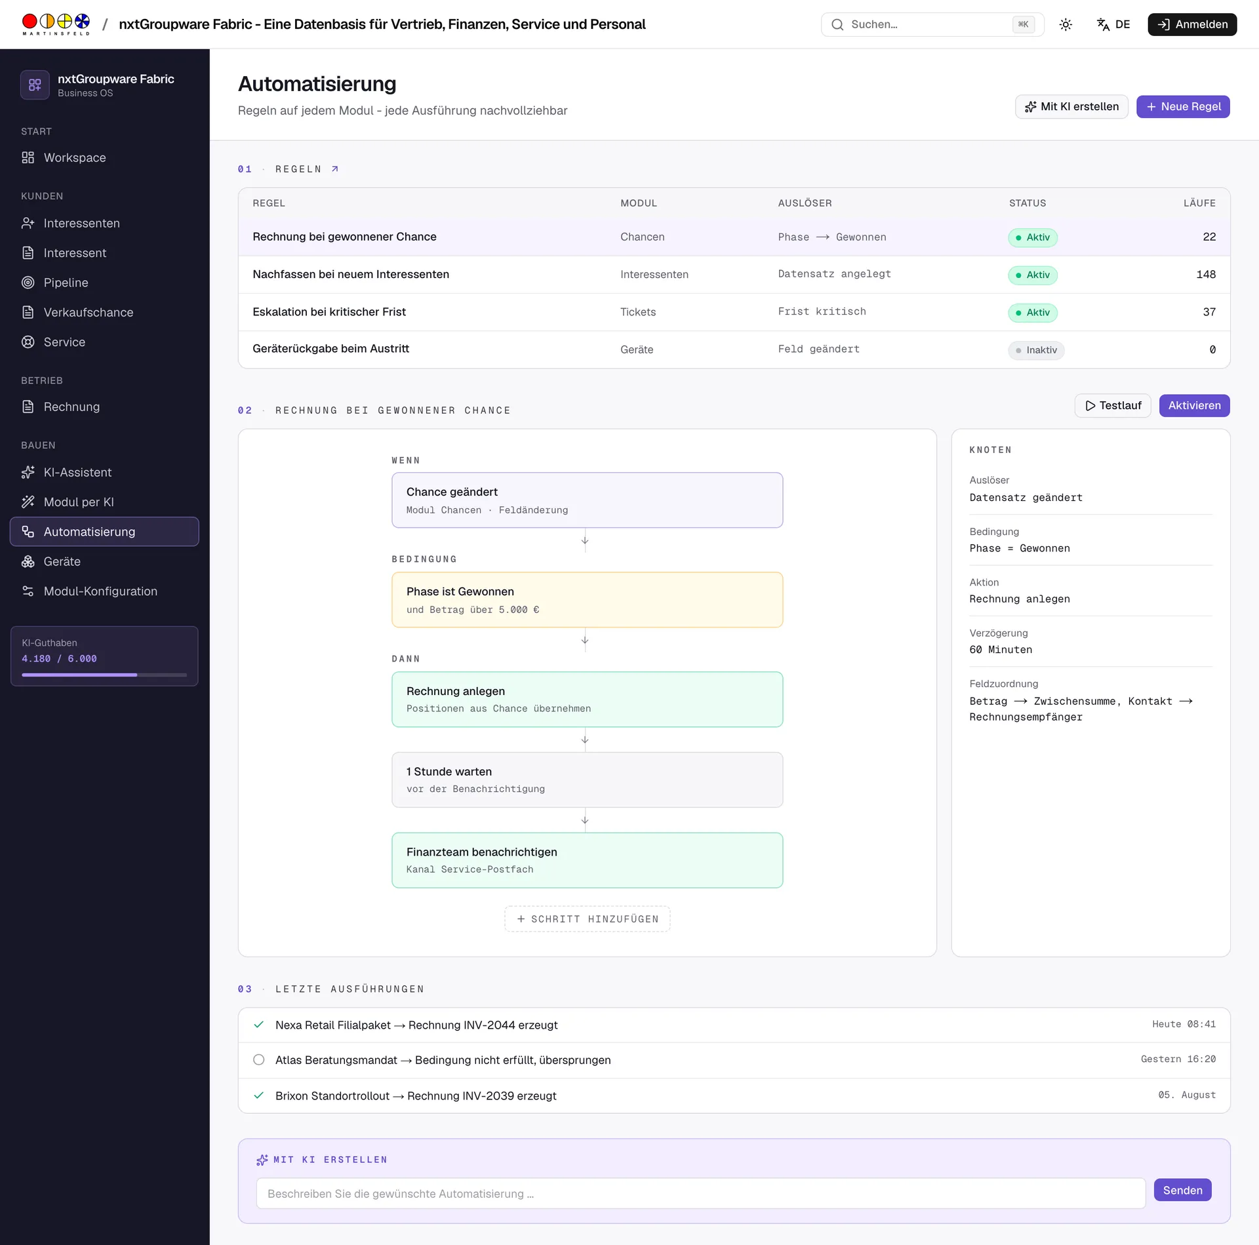Select the Rechnung anlegen action node
This screenshot has width=1259, height=1245.
[x=587, y=700]
